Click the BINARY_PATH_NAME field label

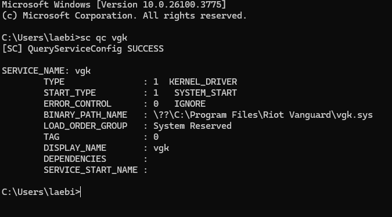pos(85,115)
